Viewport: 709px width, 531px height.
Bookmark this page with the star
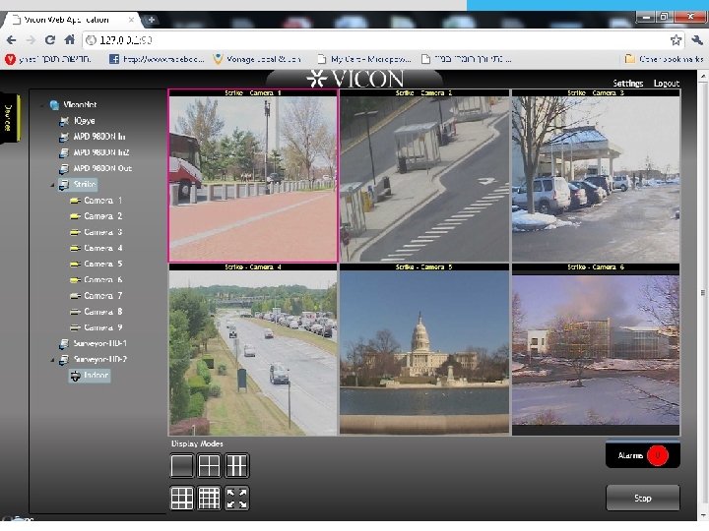pos(676,40)
